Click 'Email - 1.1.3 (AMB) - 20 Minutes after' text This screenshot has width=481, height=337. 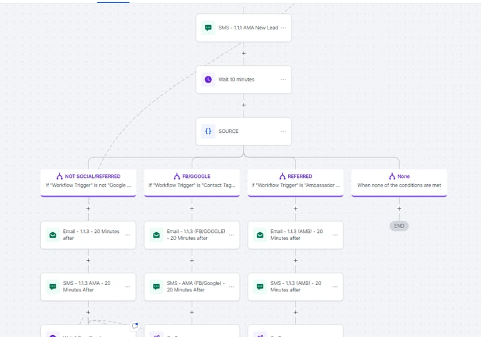tap(296, 235)
